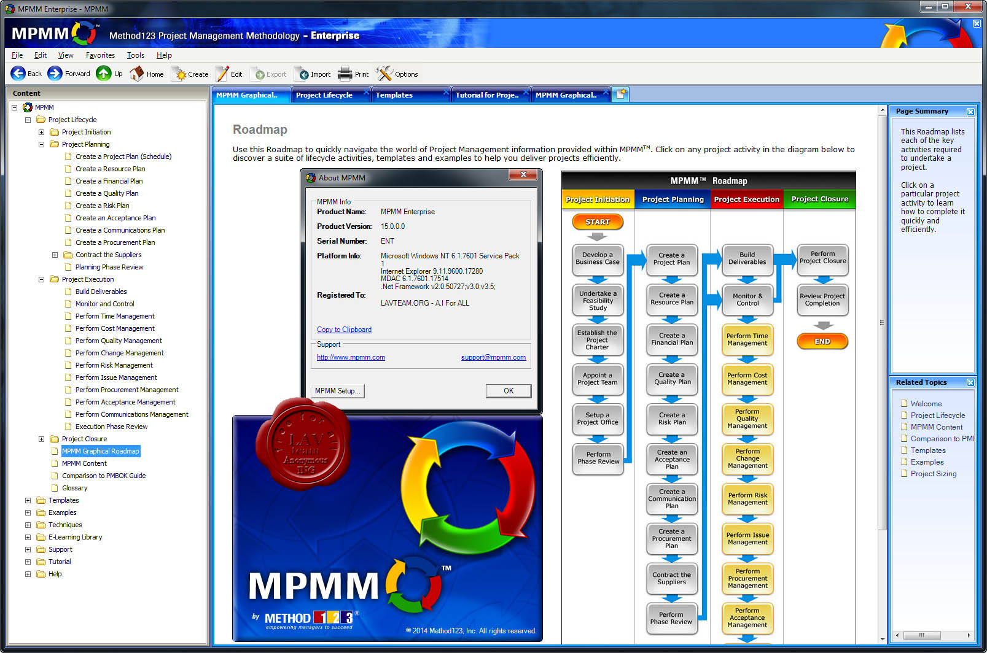The width and height of the screenshot is (987, 653).
Task: Expand the Project Initiation node
Action: pos(41,132)
